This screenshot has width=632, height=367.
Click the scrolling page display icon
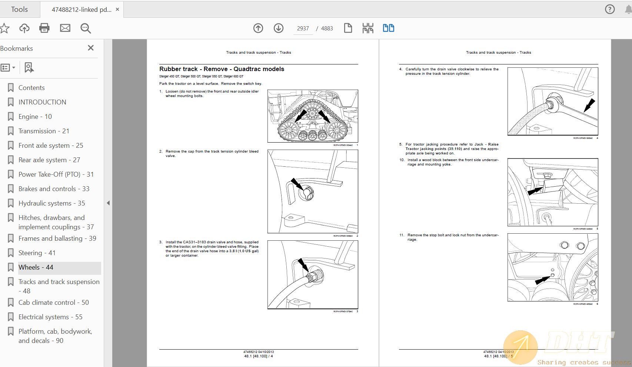[368, 28]
